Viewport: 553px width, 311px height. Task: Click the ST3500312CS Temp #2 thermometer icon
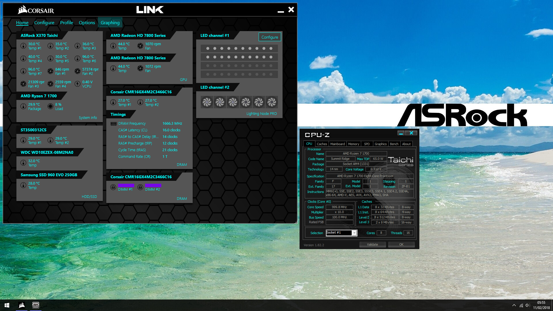pyautogui.click(x=50, y=140)
